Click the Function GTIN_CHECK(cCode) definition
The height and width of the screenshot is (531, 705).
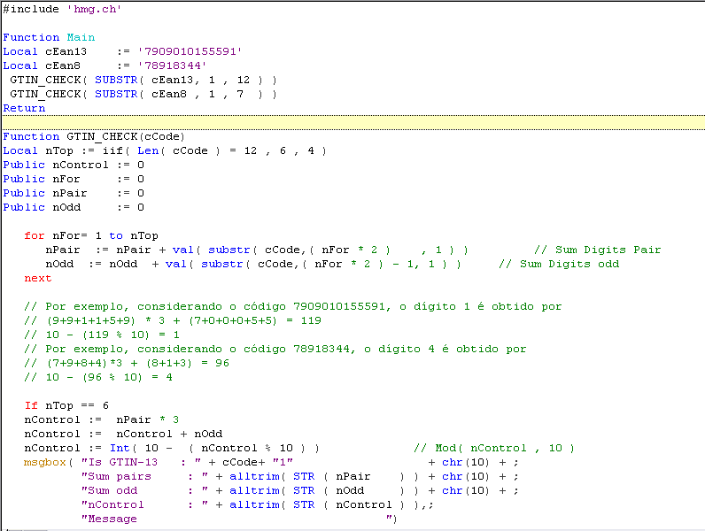point(94,136)
